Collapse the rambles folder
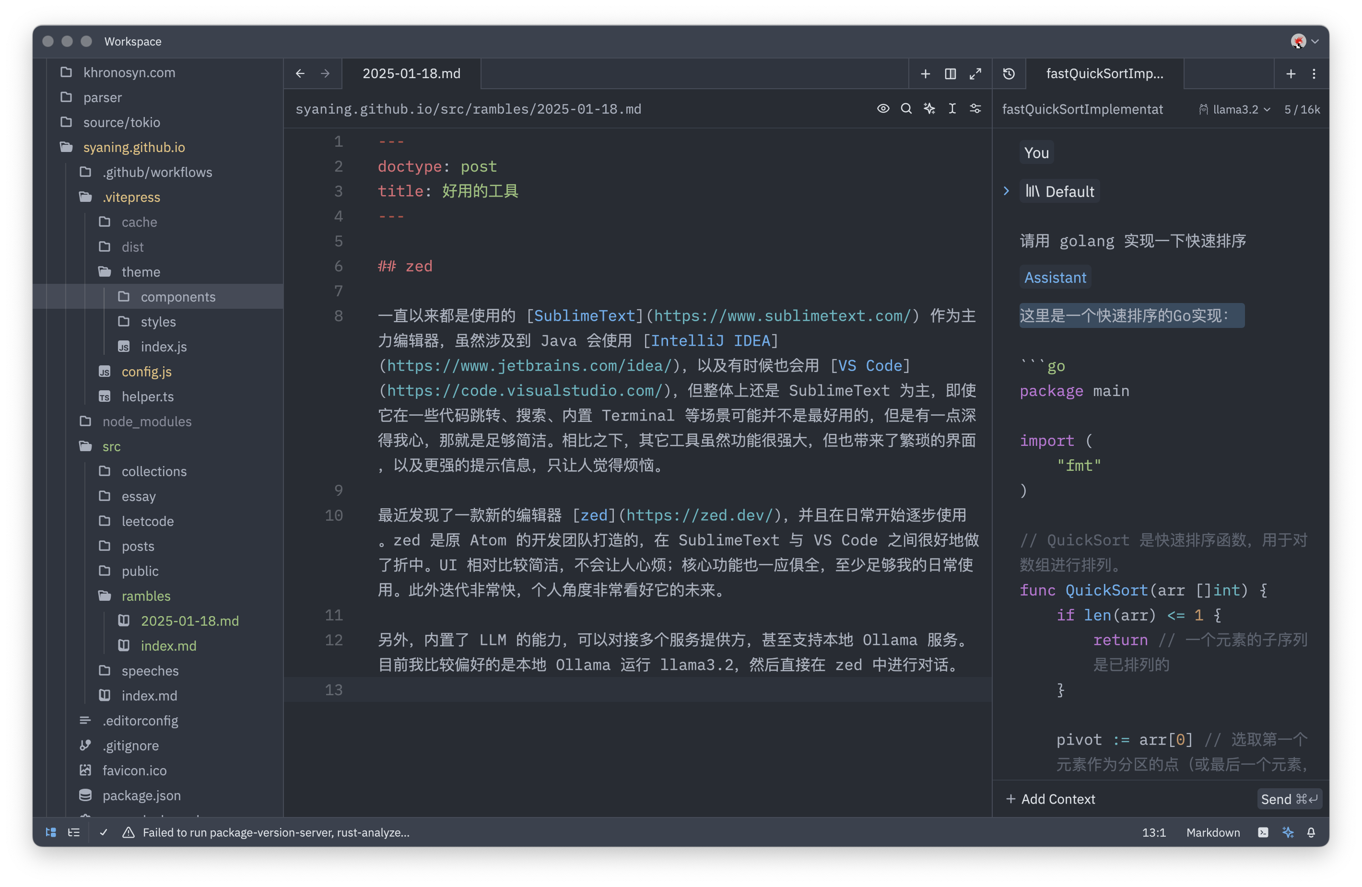 tap(145, 595)
